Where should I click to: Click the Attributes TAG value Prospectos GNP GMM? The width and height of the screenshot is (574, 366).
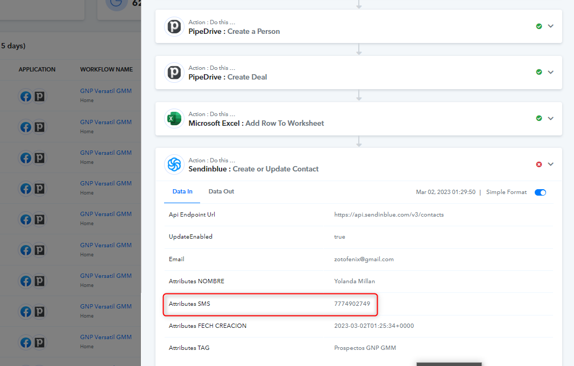[365, 348]
